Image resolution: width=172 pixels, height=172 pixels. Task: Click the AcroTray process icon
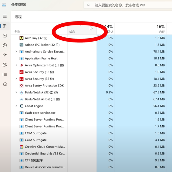22,38
